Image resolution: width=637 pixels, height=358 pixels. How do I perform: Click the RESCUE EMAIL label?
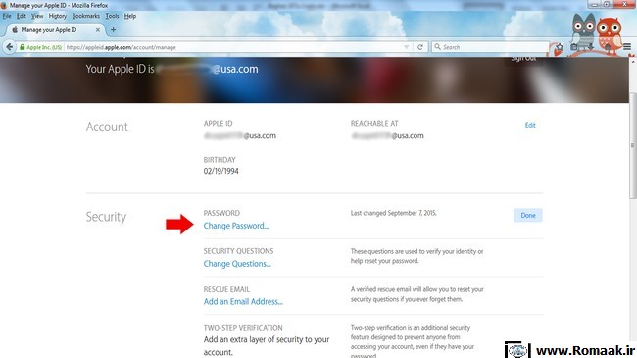(226, 289)
